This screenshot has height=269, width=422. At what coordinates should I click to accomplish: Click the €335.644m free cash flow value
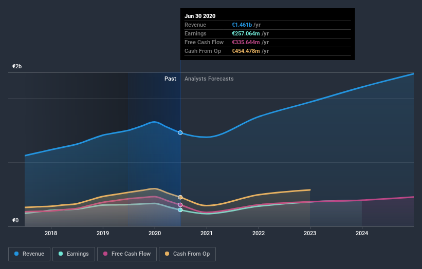click(246, 42)
